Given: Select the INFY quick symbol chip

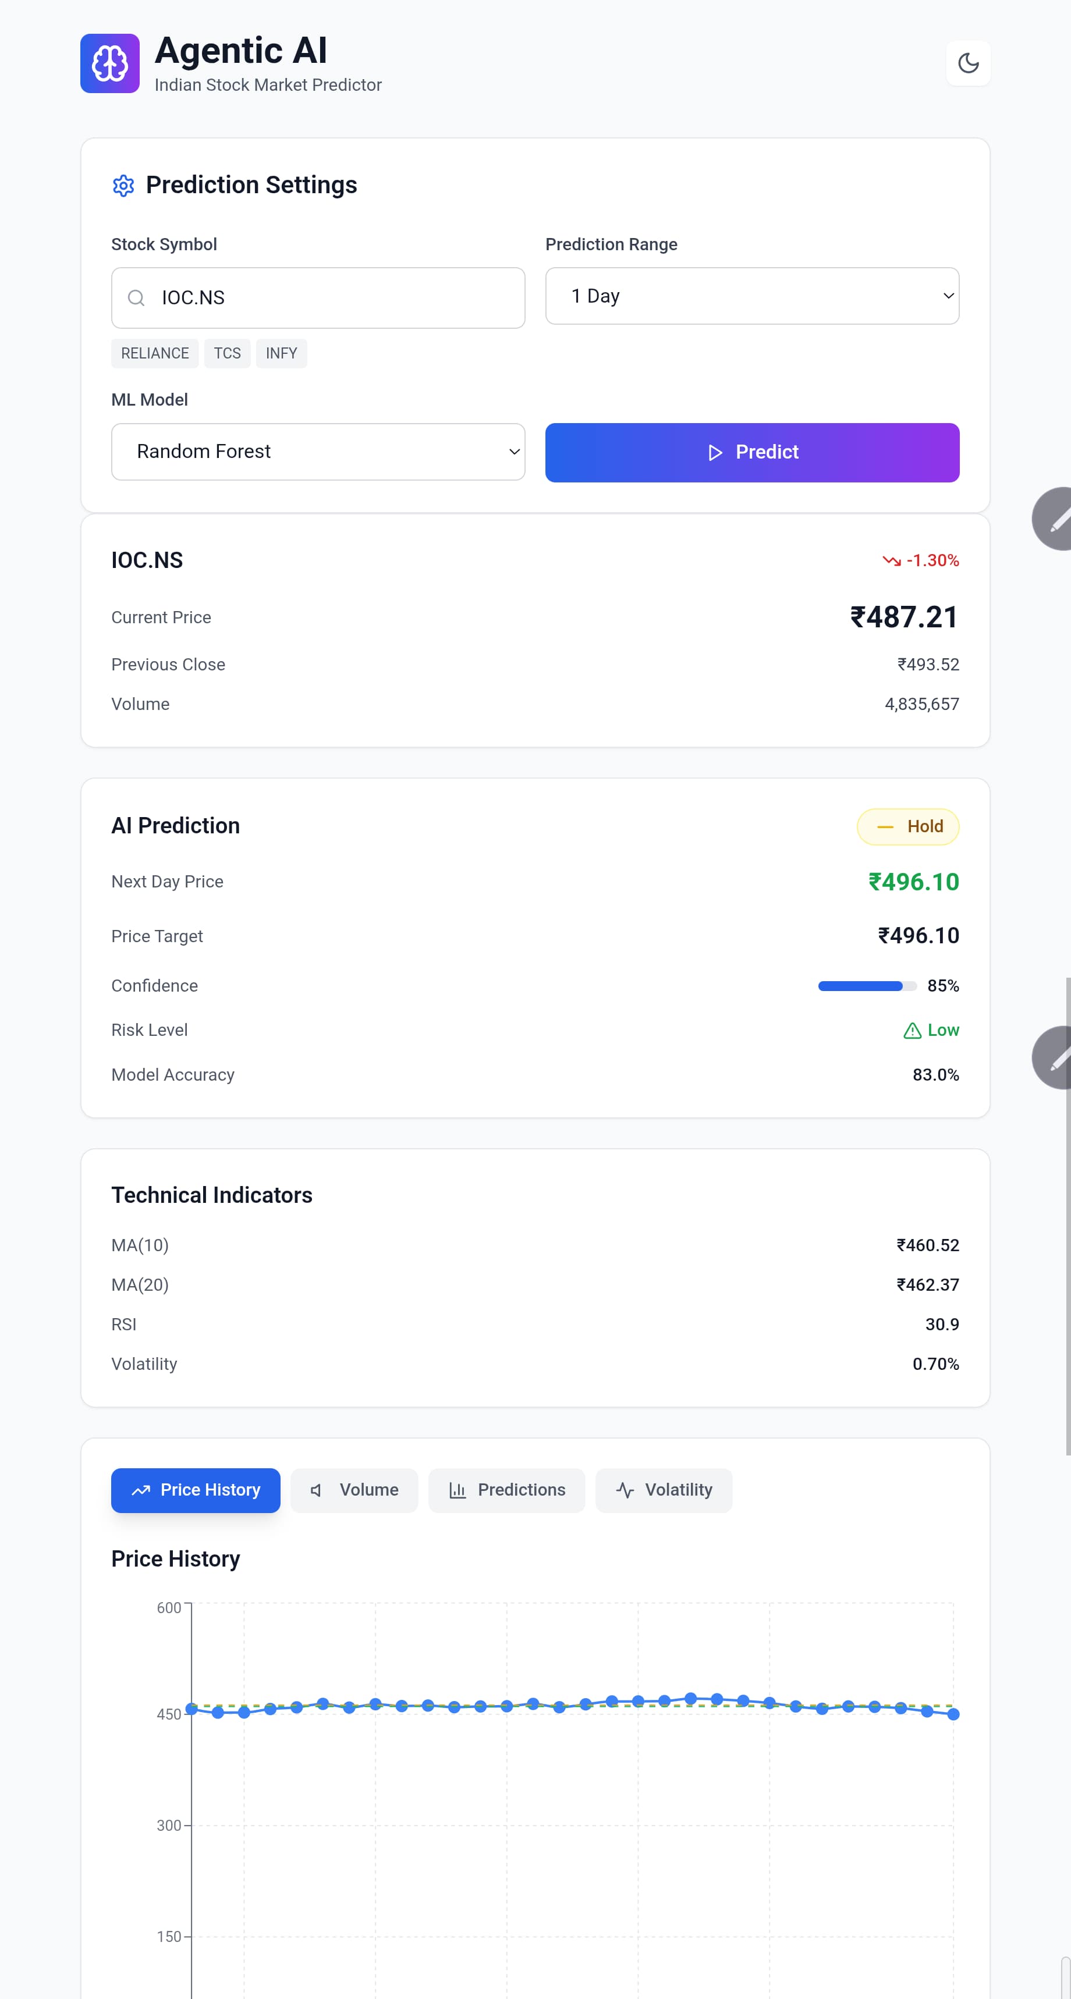Looking at the screenshot, I should 282,354.
